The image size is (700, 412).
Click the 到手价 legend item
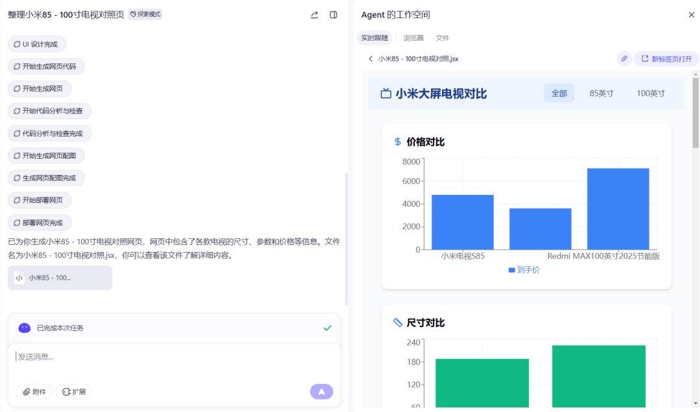(x=524, y=270)
